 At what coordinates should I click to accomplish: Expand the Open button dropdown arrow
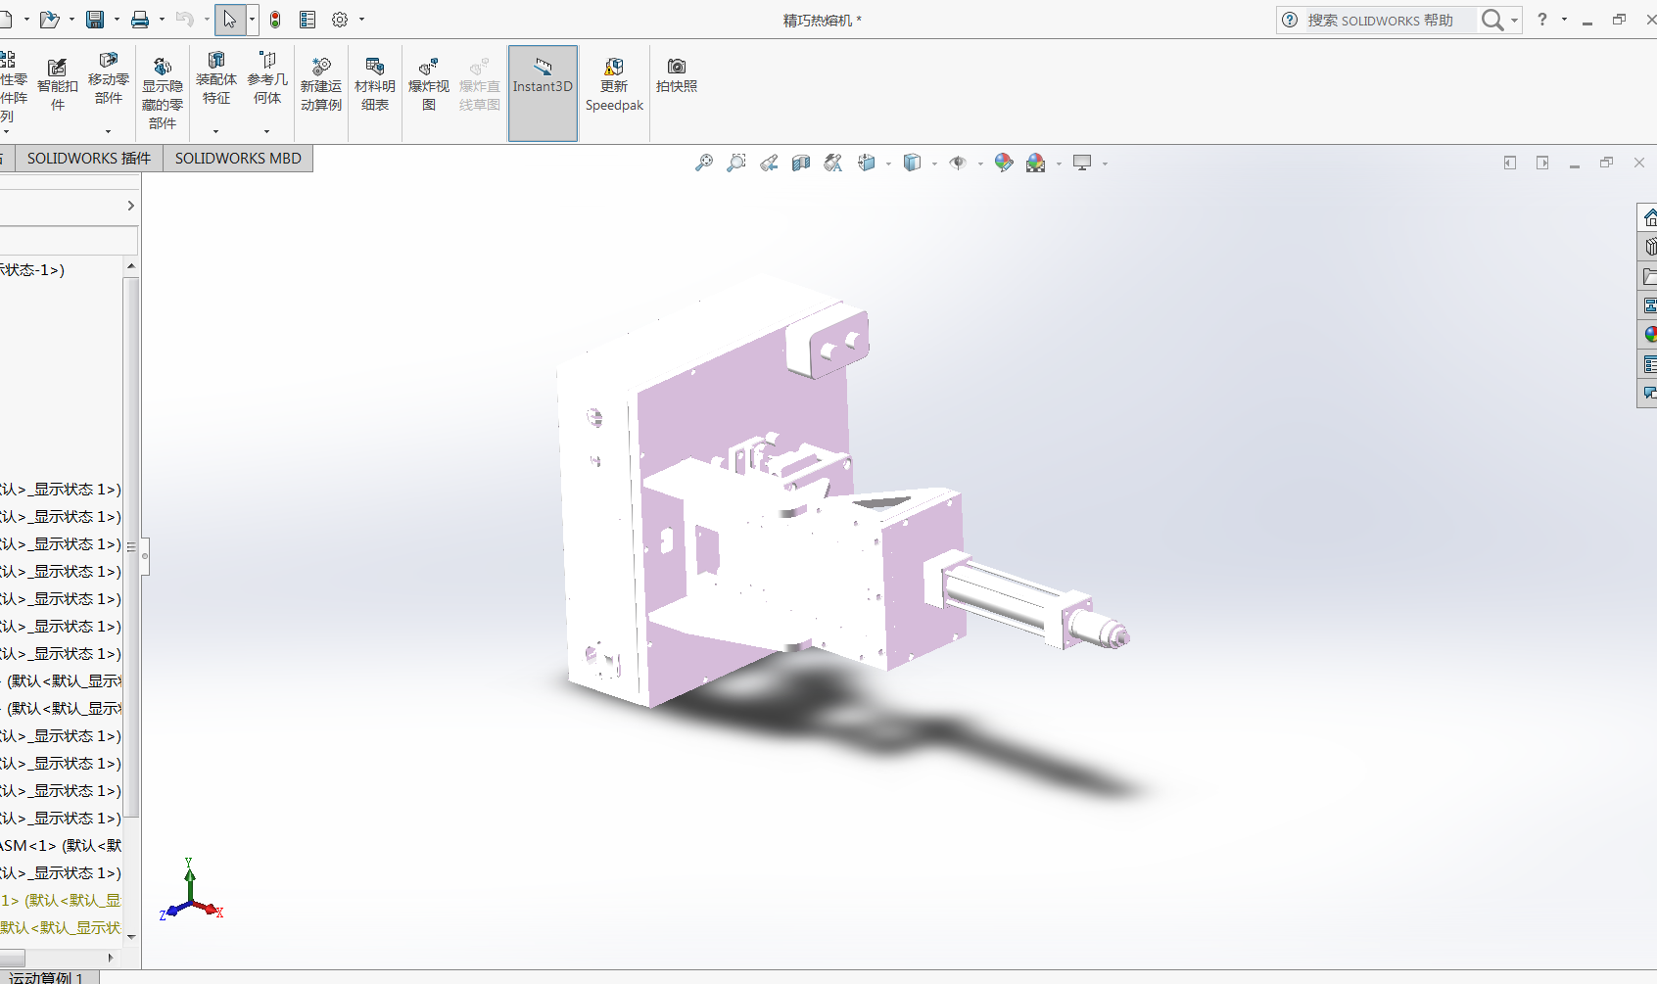(71, 20)
